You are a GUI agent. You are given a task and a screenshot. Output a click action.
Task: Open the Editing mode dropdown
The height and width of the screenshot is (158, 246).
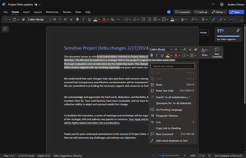pyautogui.click(x=219, y=12)
